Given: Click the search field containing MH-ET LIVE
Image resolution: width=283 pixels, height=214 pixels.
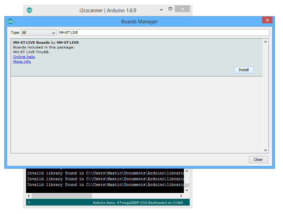Looking at the screenshot, I should pyautogui.click(x=164, y=33).
